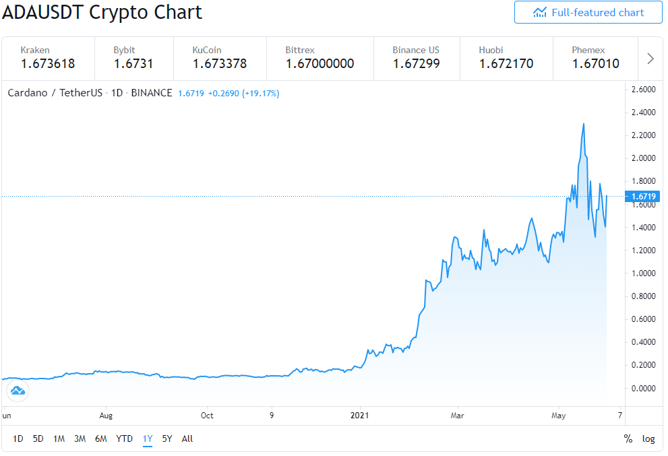The image size is (668, 456).
Task: Select the 5D time range
Action: pos(38,438)
